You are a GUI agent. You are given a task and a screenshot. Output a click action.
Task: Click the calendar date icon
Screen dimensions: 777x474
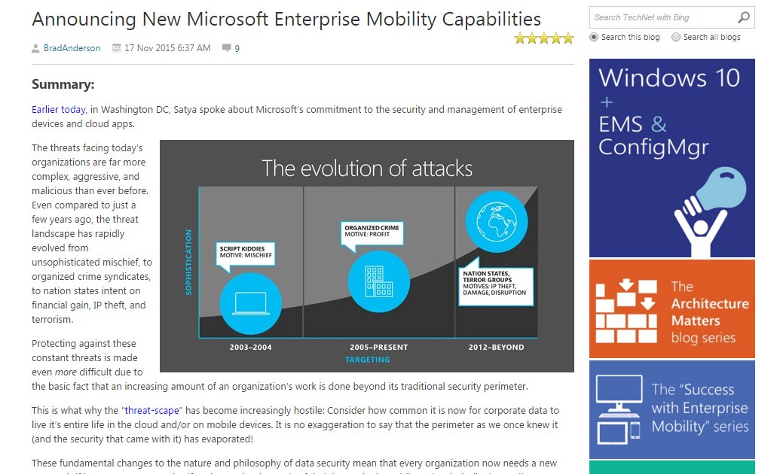[117, 48]
